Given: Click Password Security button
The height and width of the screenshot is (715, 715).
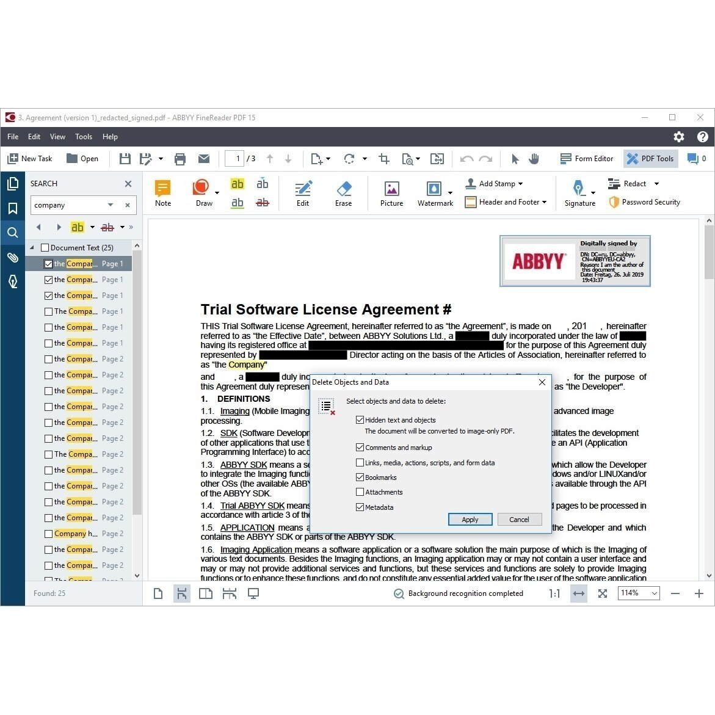Looking at the screenshot, I should pyautogui.click(x=644, y=202).
